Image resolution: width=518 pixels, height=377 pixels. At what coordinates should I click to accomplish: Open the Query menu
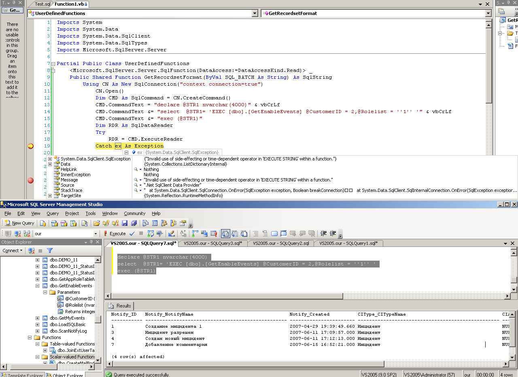pyautogui.click(x=53, y=213)
